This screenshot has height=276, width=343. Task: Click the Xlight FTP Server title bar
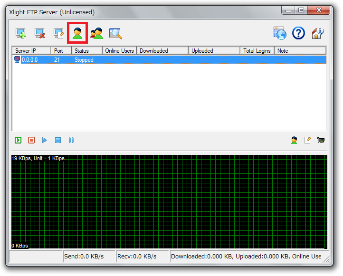pos(144,12)
